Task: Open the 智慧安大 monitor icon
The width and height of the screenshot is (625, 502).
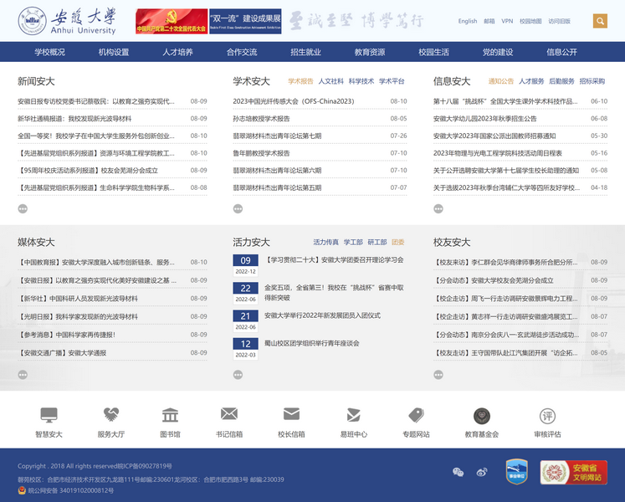Action: tap(49, 416)
